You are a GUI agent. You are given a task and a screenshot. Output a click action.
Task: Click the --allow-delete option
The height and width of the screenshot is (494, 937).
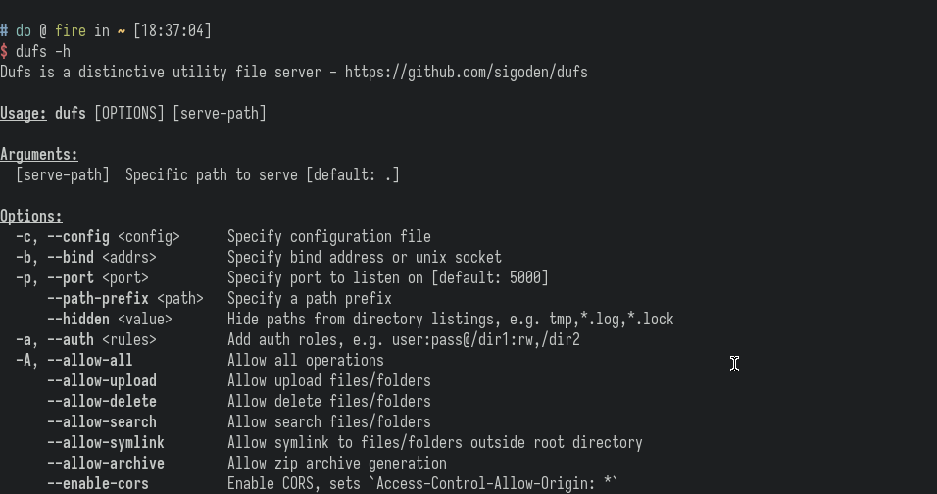point(102,402)
